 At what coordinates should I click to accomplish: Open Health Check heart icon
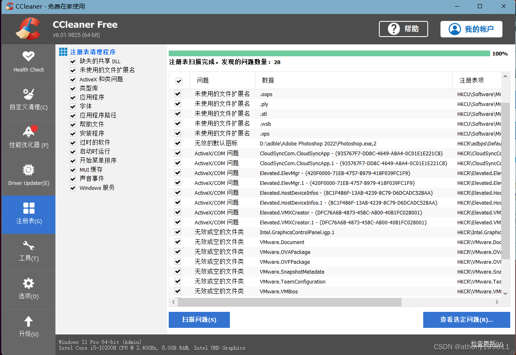(28, 56)
